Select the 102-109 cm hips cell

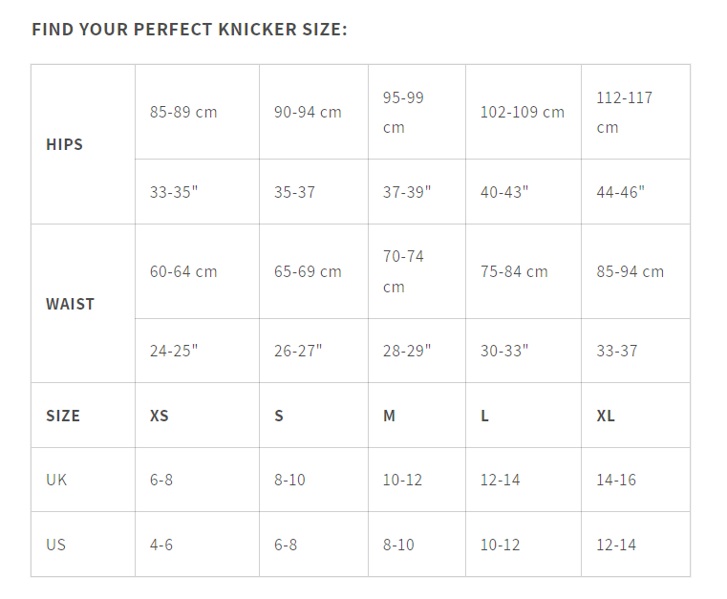(x=522, y=112)
